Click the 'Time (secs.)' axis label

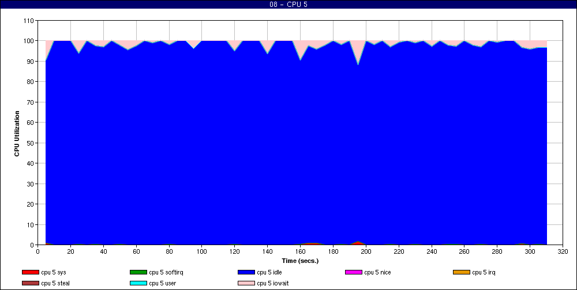300,261
